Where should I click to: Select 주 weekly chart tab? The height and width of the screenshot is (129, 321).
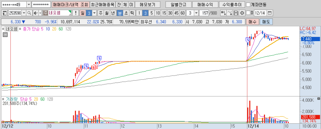click(101, 13)
